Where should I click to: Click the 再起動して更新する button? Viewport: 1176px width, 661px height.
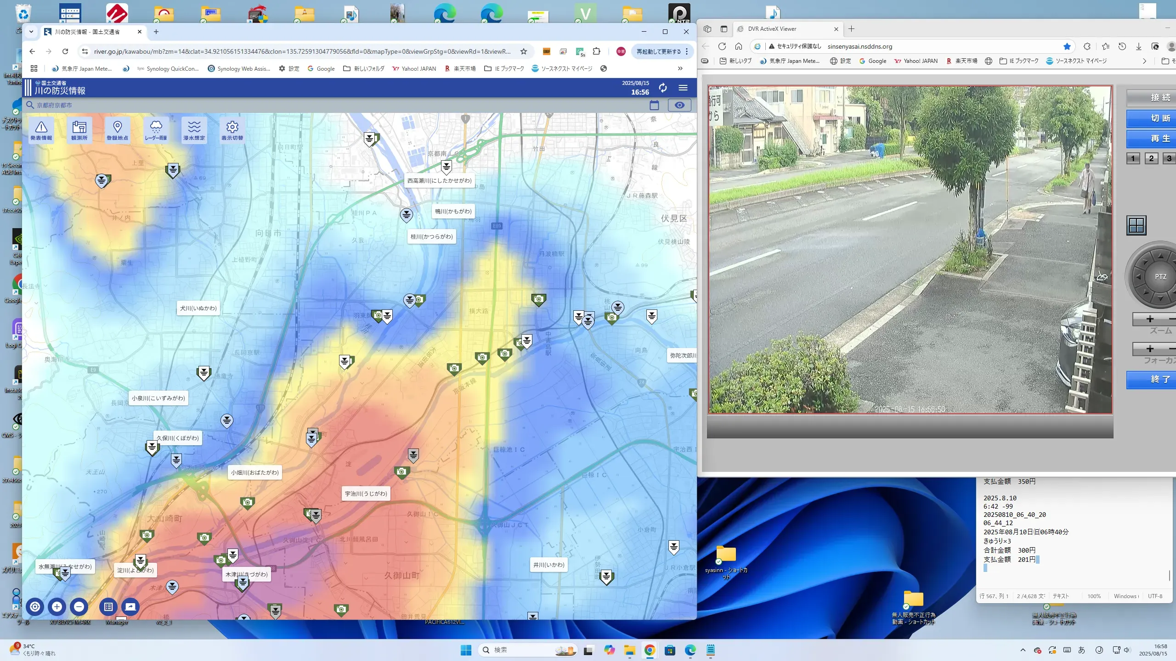pyautogui.click(x=658, y=51)
